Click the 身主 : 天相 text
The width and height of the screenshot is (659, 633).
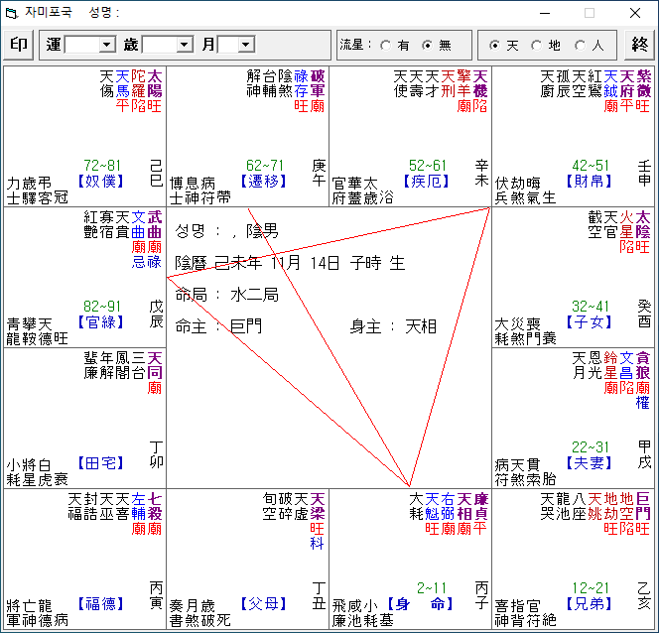[x=393, y=326]
